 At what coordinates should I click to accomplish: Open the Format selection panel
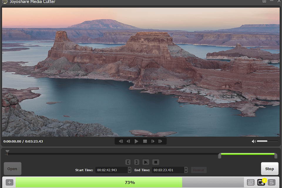199,170
